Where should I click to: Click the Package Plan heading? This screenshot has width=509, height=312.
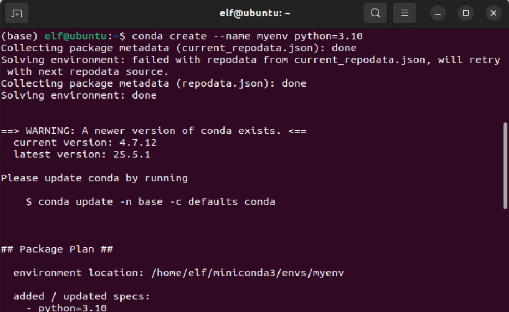(57, 249)
